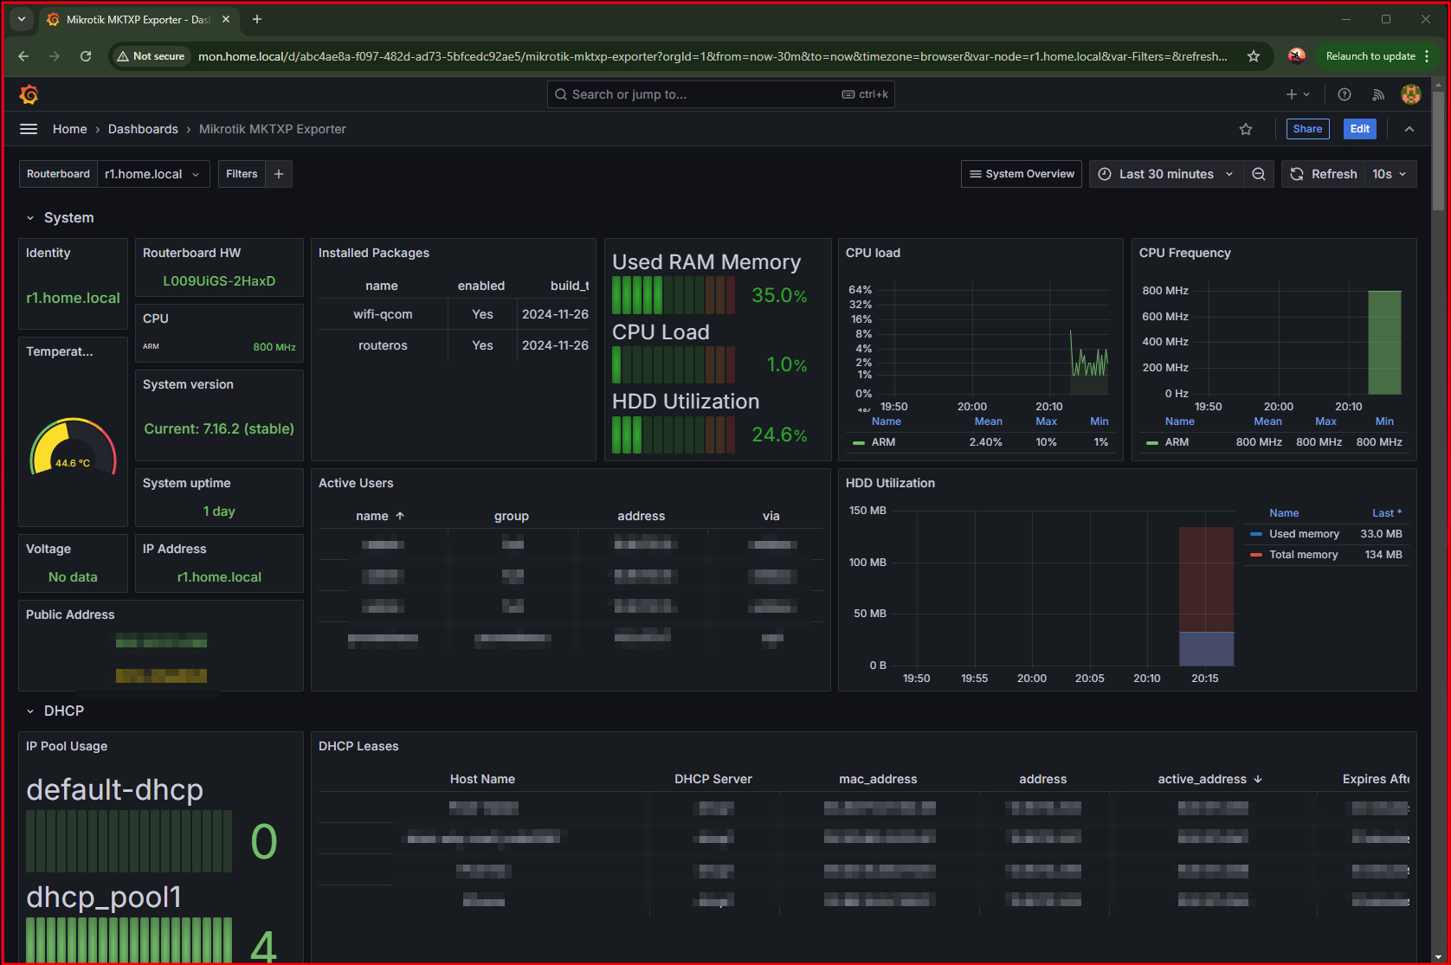Open the user profile avatar
The image size is (1451, 965).
(1411, 94)
